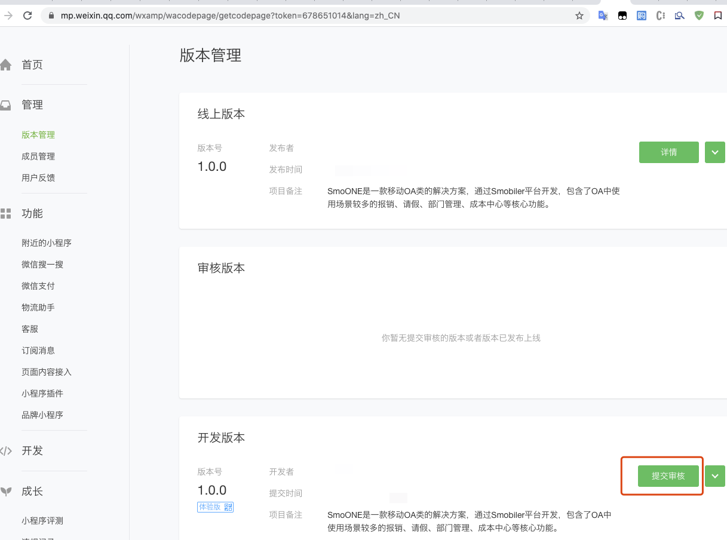Open the Google Translate extension icon
The width and height of the screenshot is (727, 540).
coord(603,16)
